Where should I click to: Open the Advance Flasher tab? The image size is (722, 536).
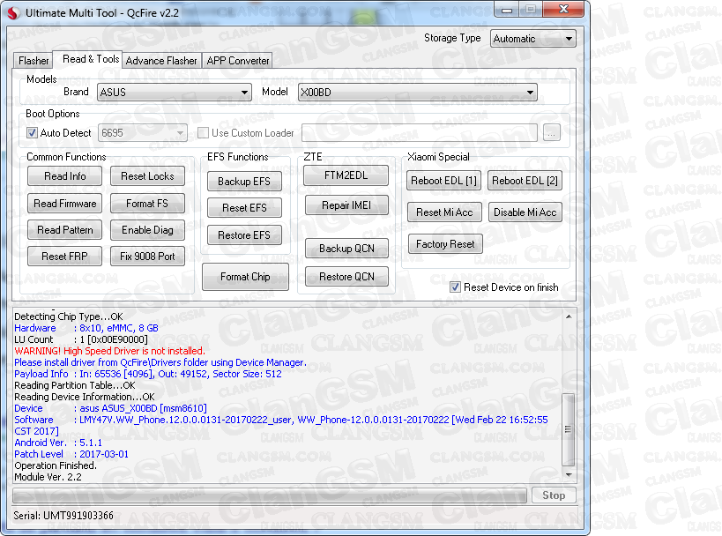point(161,61)
